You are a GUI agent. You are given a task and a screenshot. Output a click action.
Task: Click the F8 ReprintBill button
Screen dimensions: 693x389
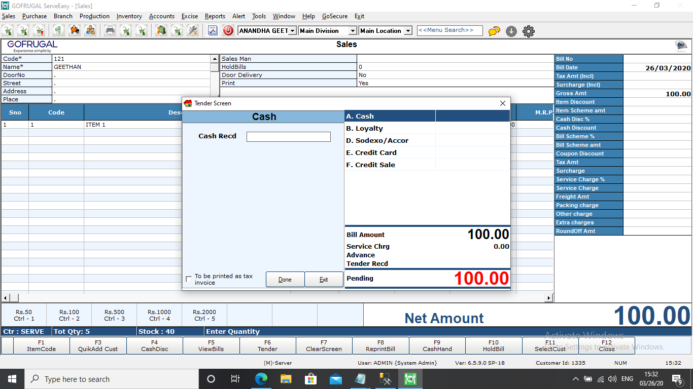point(380,345)
